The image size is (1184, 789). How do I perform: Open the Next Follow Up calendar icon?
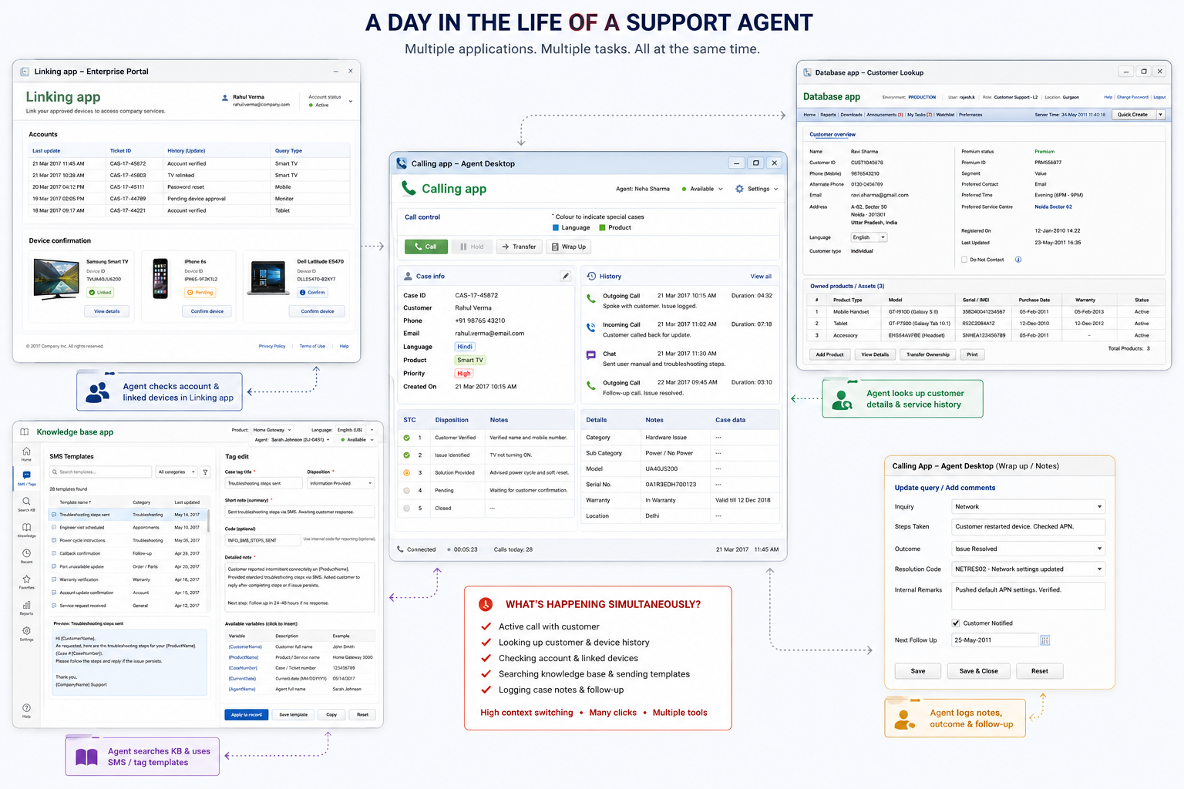[1045, 640]
